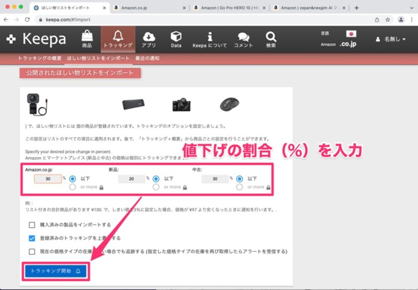Screen dimensions: 418x290
Task: Close the zepan&nexgim AI tab
Action: click(344, 8)
